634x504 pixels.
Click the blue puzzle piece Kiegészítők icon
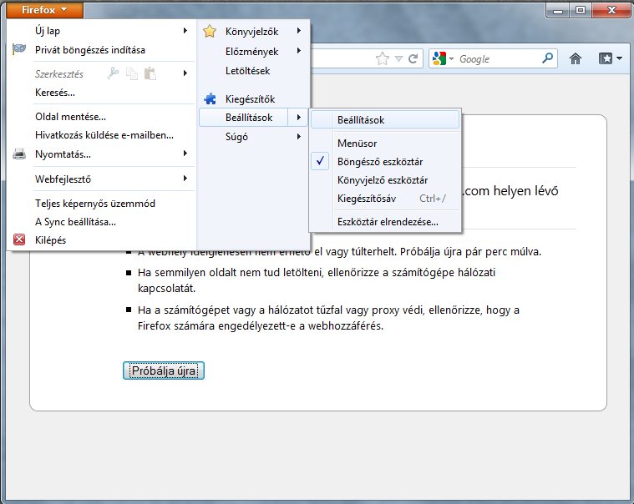(210, 98)
